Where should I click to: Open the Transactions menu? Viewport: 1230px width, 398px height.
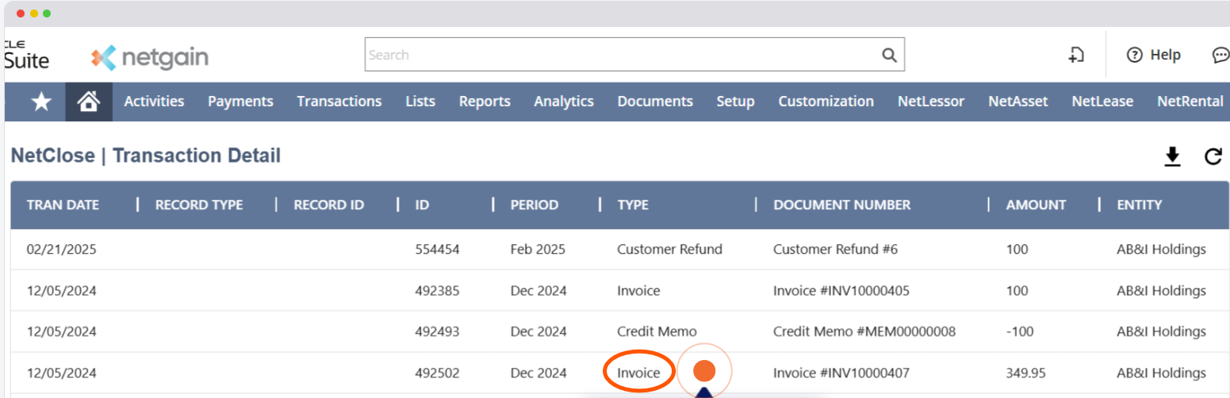point(339,101)
